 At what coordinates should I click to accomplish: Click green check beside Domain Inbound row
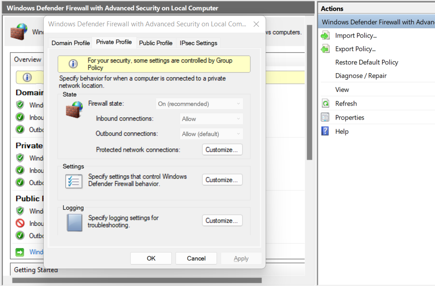(20, 117)
